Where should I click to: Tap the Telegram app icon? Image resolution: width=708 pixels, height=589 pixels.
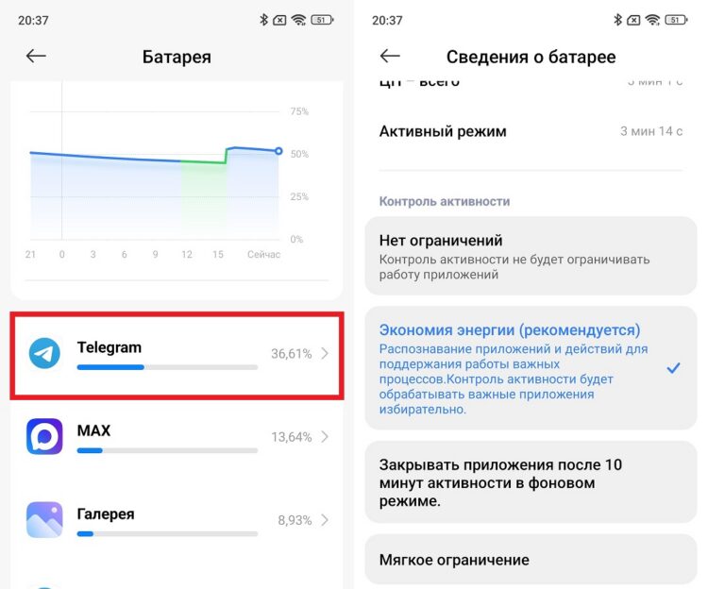point(43,353)
